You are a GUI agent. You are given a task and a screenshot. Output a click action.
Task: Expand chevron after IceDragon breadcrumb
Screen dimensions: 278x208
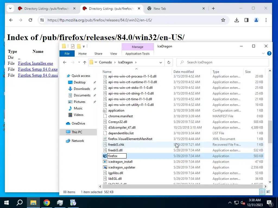tap(136, 62)
